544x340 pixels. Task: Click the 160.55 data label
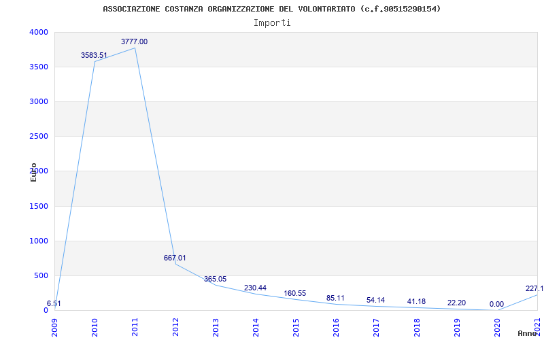pyautogui.click(x=295, y=294)
